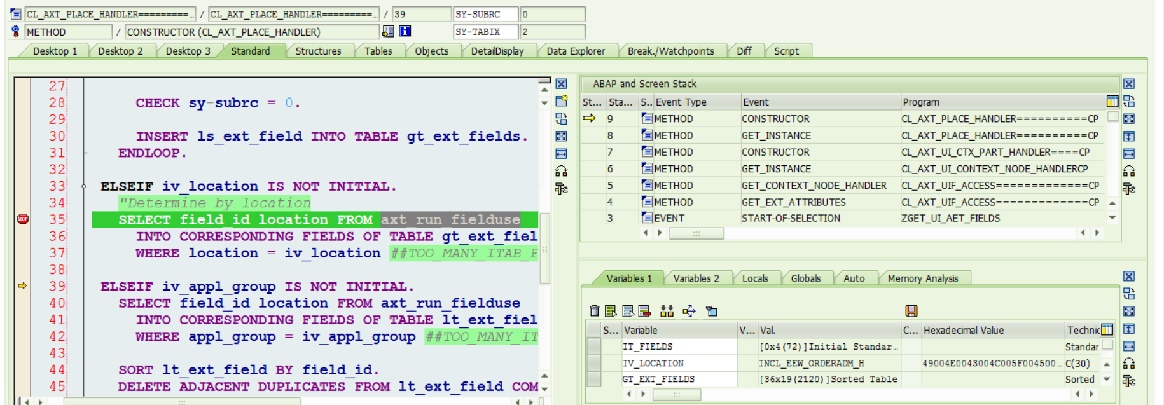Viewport: 1164px width, 405px height.
Task: Switch source code tool to full screen
Action: [561, 136]
